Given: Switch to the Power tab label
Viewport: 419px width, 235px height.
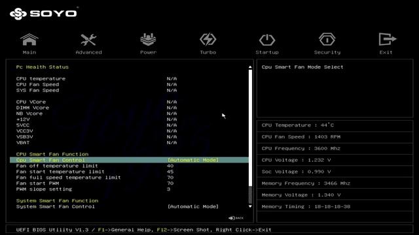Looking at the screenshot, I should point(149,52).
